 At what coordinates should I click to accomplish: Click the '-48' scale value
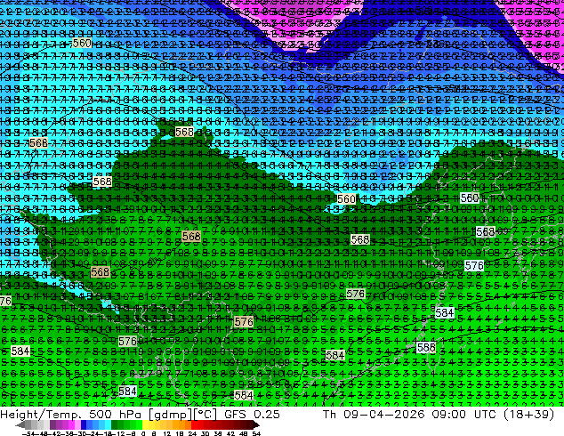click(x=41, y=434)
